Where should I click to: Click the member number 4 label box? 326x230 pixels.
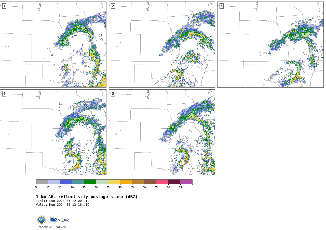click(x=4, y=94)
